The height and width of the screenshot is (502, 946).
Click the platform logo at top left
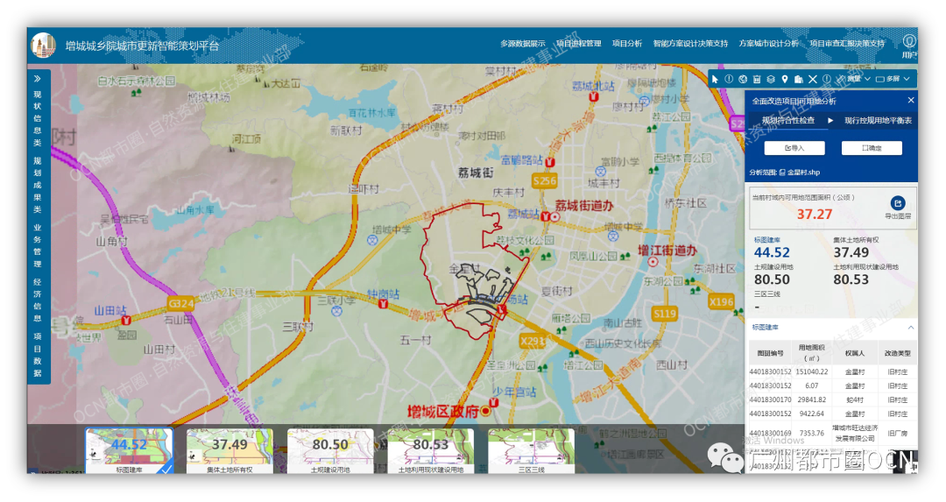[x=44, y=46]
